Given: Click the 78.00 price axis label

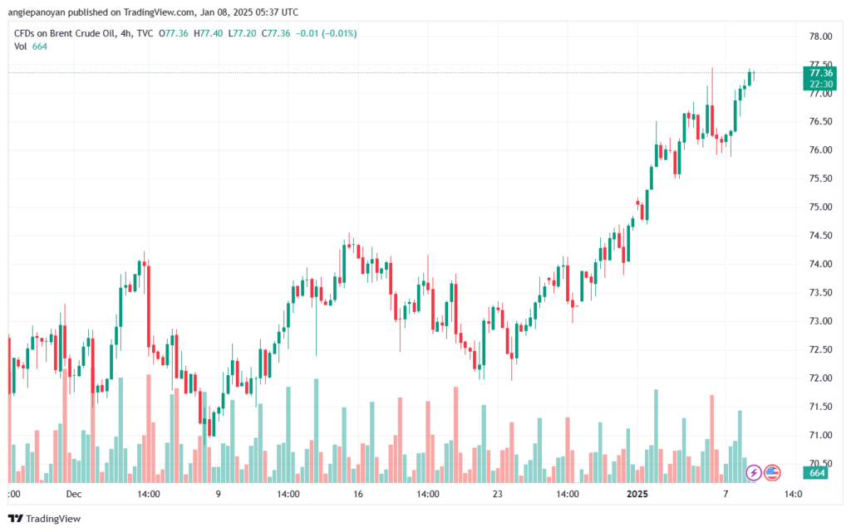Looking at the screenshot, I should (x=820, y=37).
